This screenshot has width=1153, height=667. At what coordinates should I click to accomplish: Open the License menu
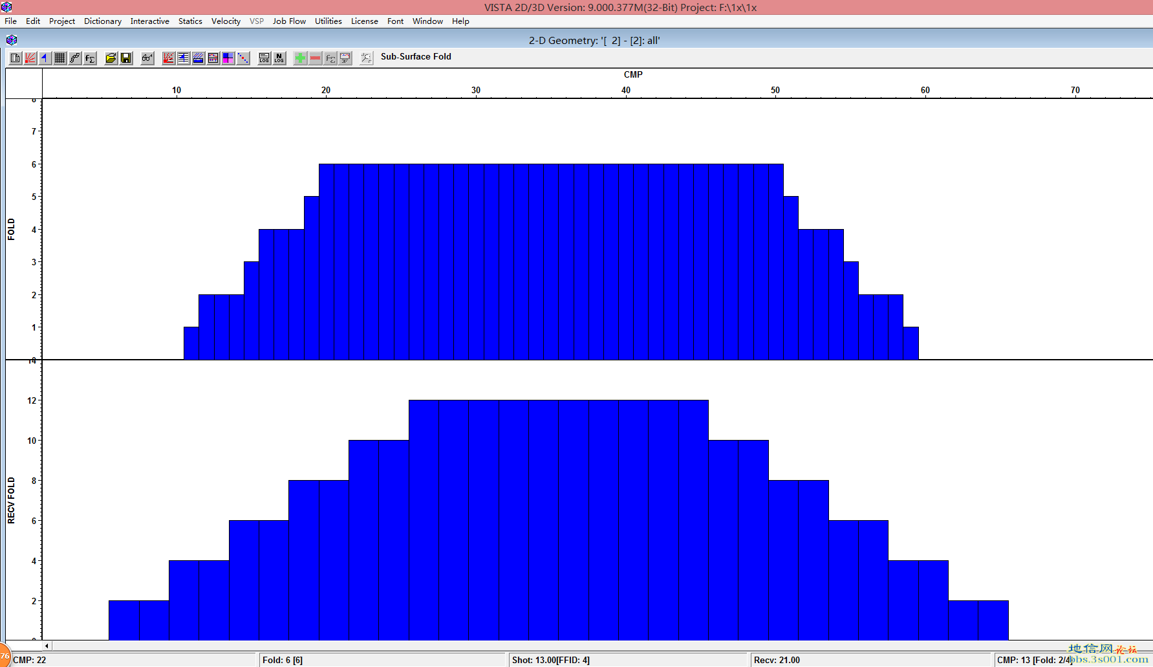[365, 21]
